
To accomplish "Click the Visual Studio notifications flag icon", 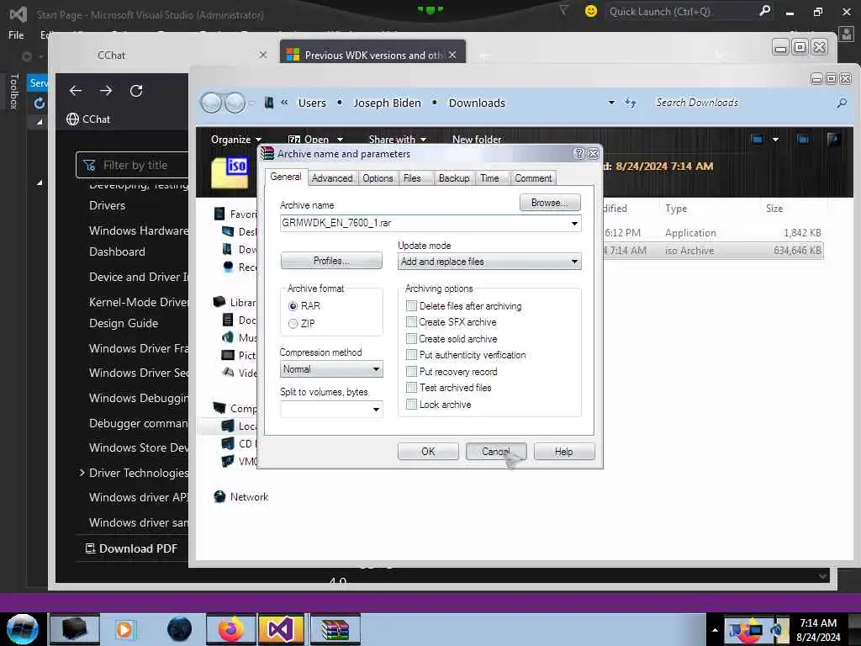I will (563, 10).
